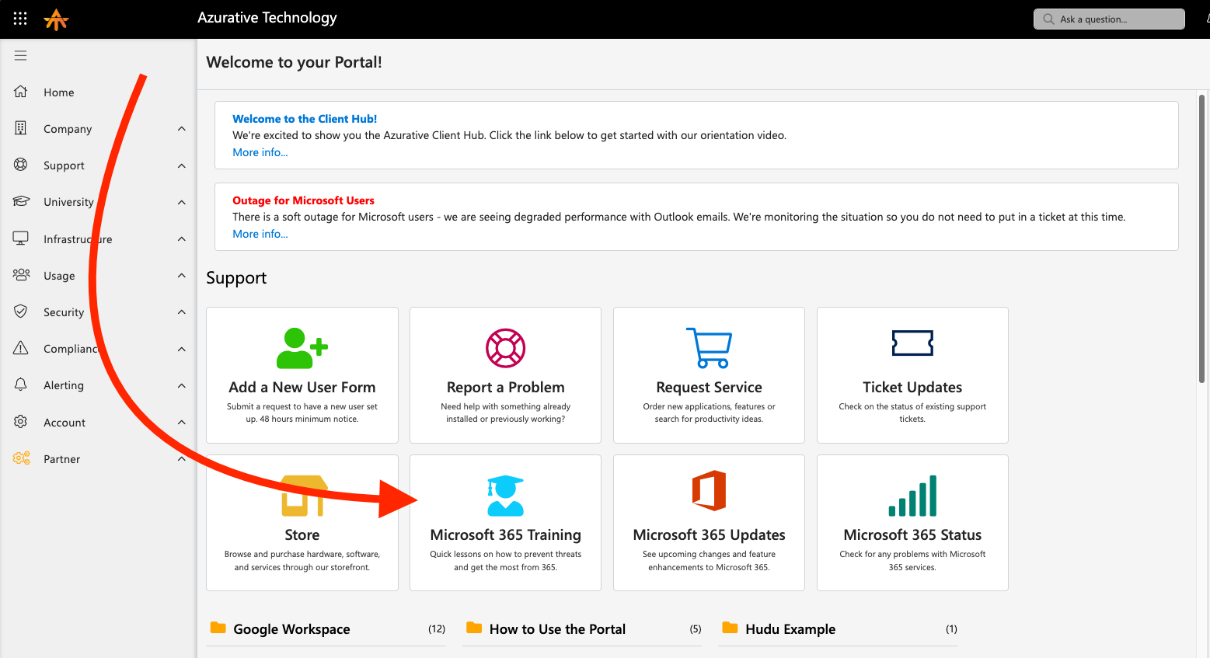Open the app launcher grid icon
The width and height of the screenshot is (1210, 658).
point(20,18)
